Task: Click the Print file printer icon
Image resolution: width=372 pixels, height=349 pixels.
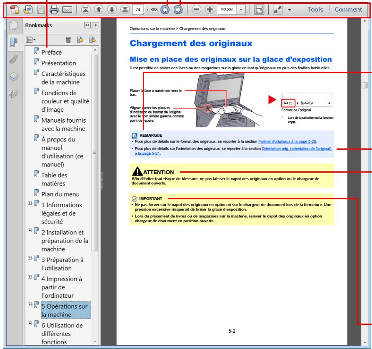Action: click(x=54, y=10)
